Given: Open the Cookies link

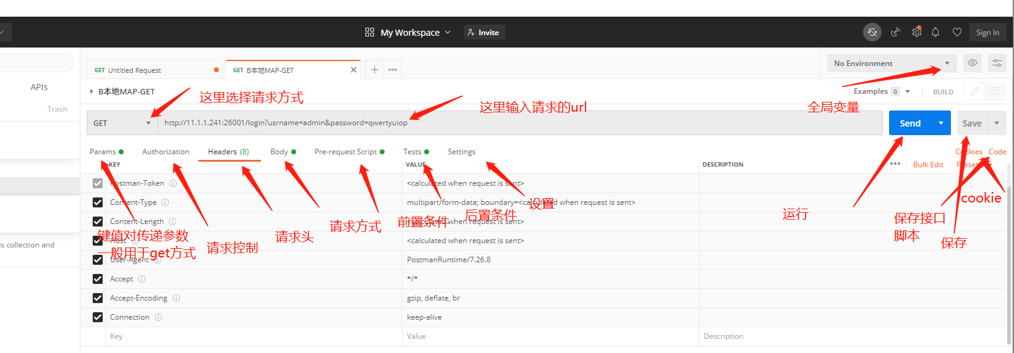Looking at the screenshot, I should 969,151.
